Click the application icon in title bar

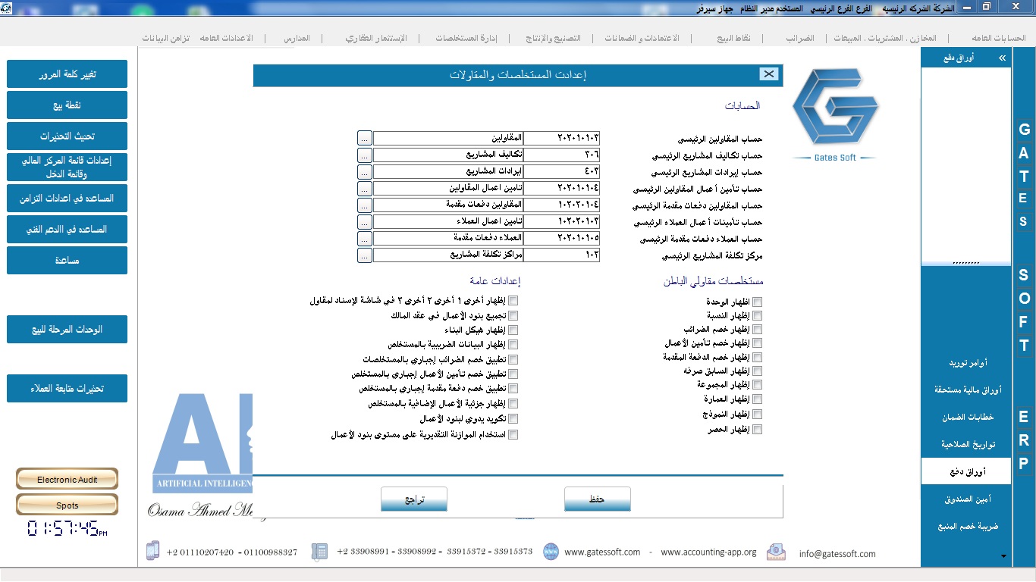[x=7, y=7]
